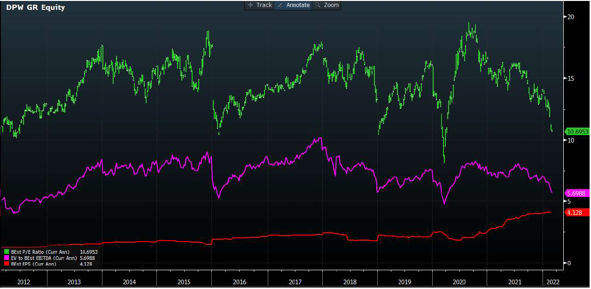Click the 2013 label on time axis

(74, 282)
